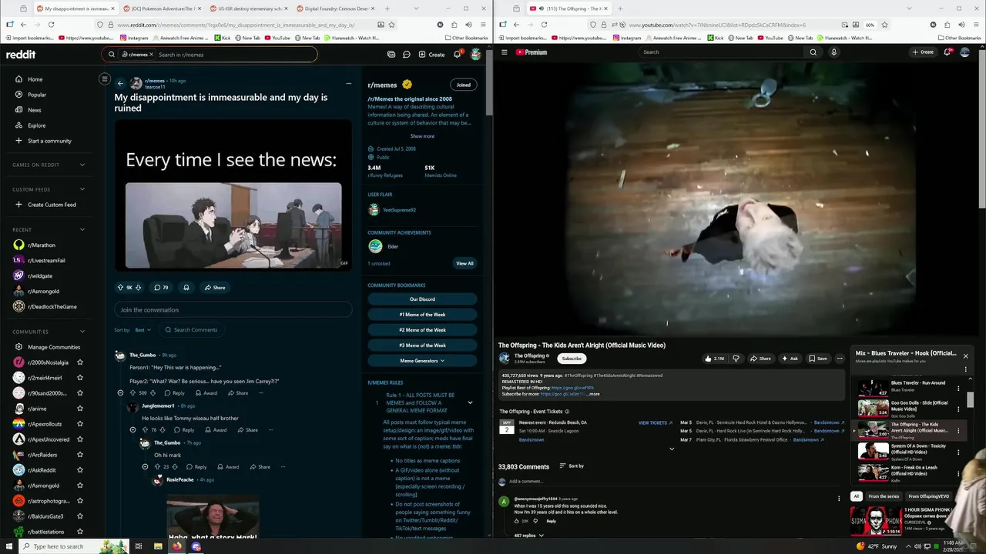Favorite r/ArcRaiders star
Image resolution: width=986 pixels, height=554 pixels.
[x=80, y=455]
